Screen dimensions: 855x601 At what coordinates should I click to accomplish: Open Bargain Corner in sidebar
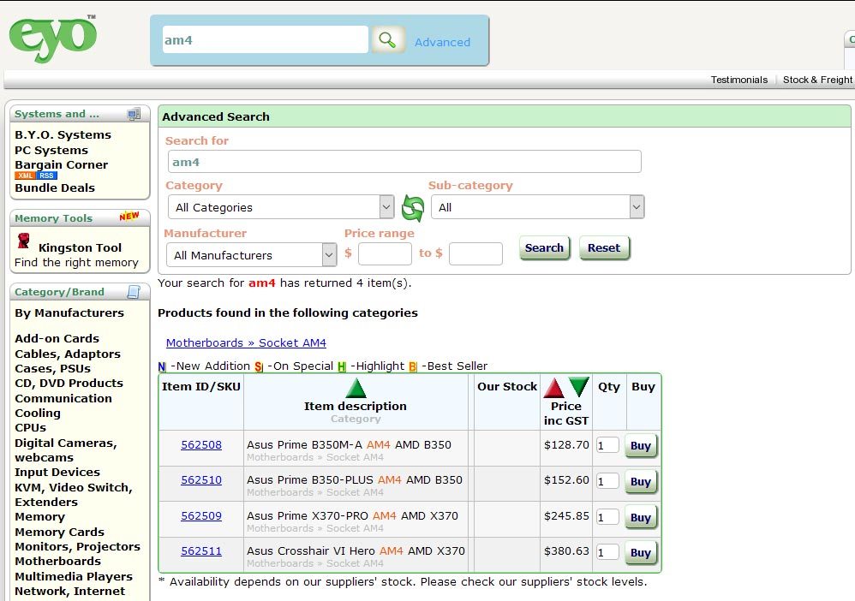click(61, 164)
